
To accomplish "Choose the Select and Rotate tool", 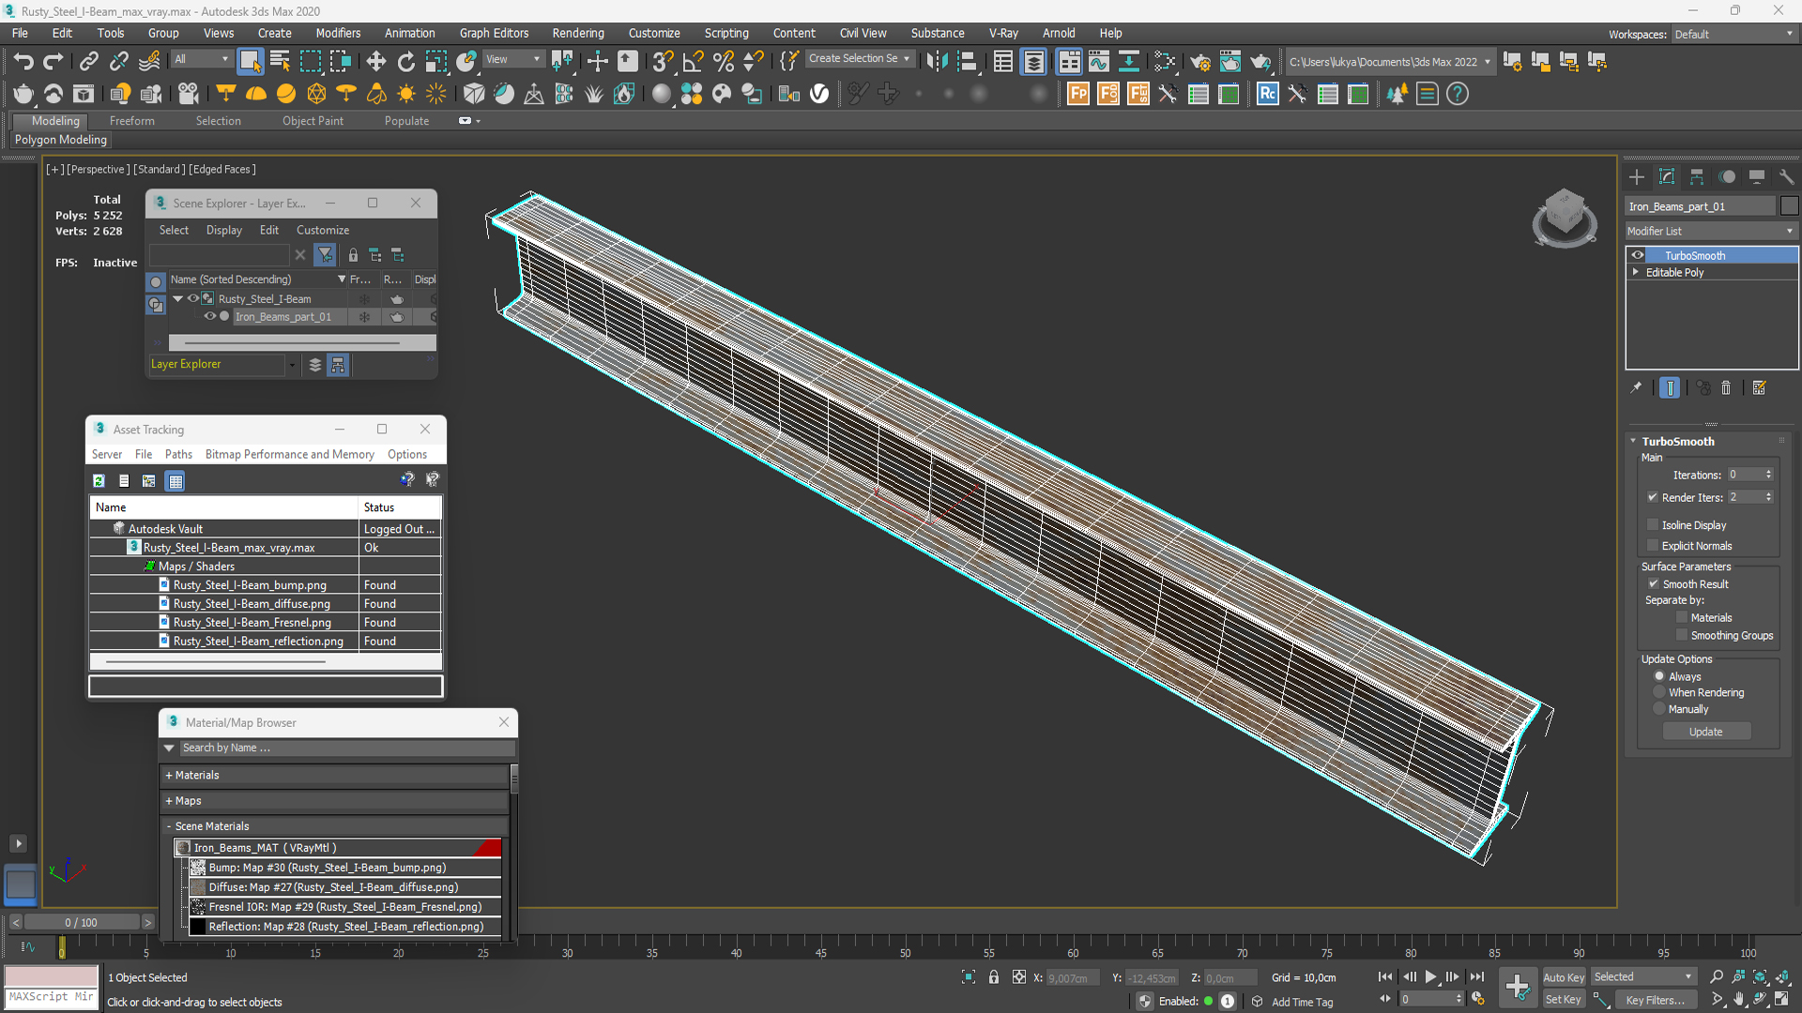I will pyautogui.click(x=405, y=62).
